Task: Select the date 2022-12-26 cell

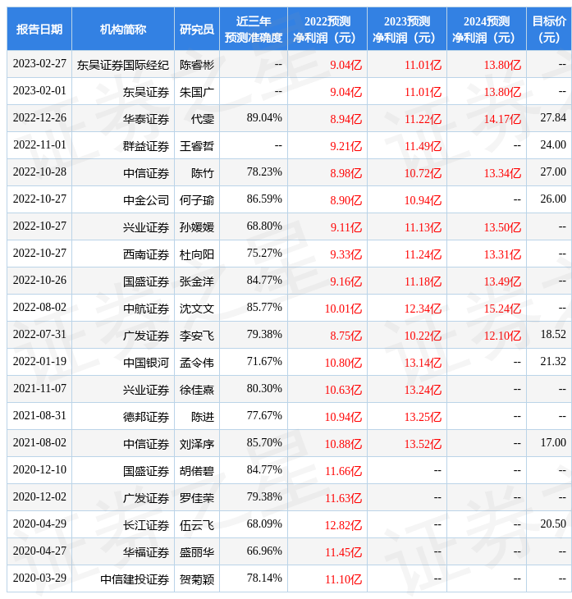Action: [x=39, y=118]
